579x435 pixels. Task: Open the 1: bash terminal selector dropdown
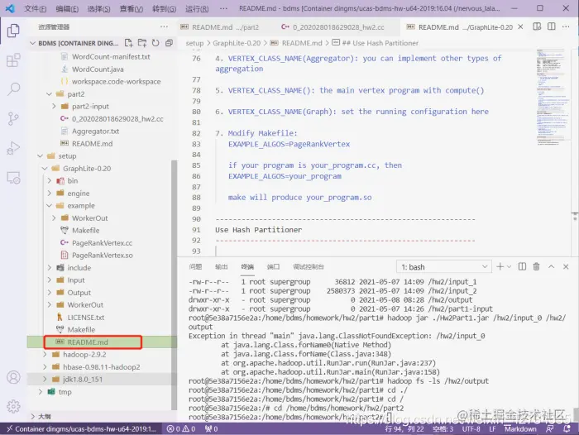click(444, 266)
